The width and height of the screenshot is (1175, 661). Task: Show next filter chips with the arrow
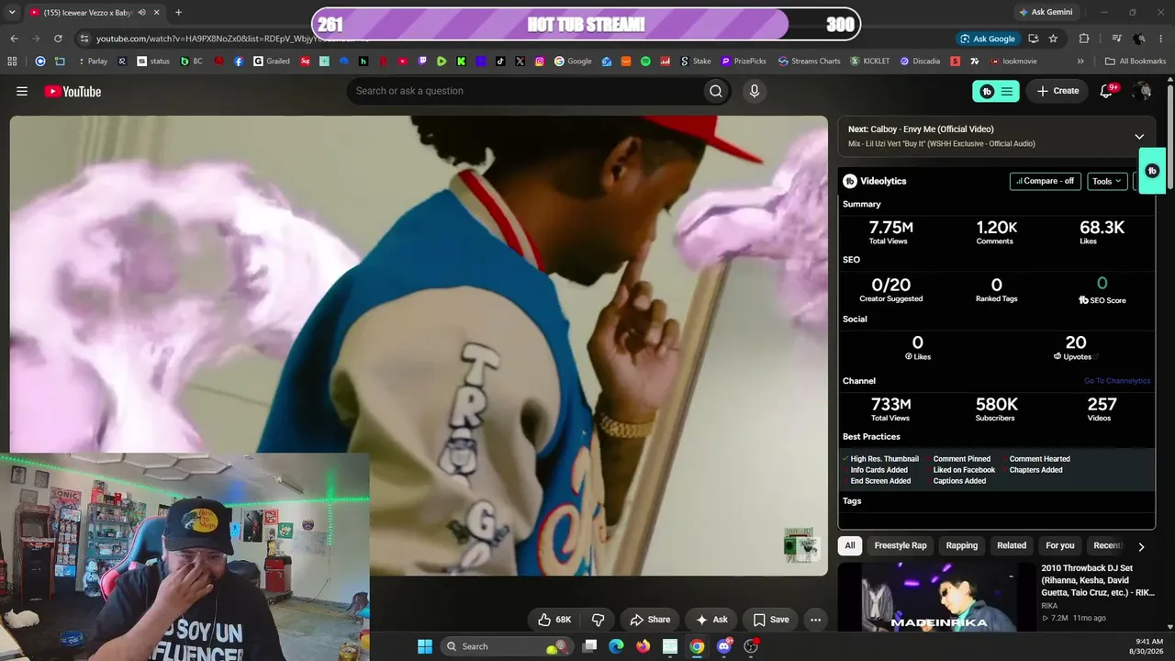point(1141,546)
